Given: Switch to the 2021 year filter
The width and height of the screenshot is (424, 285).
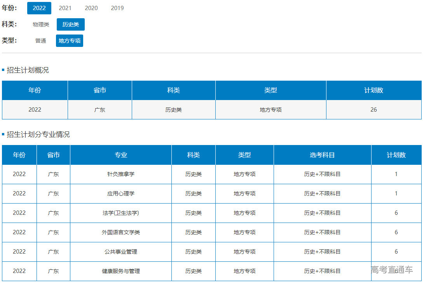Looking at the screenshot, I should (x=65, y=8).
